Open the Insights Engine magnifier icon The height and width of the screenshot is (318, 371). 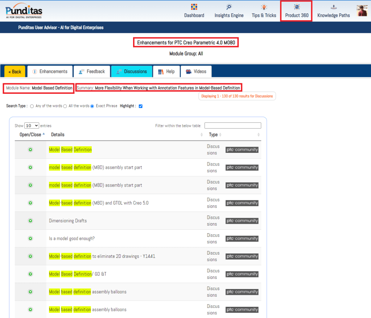click(x=229, y=7)
